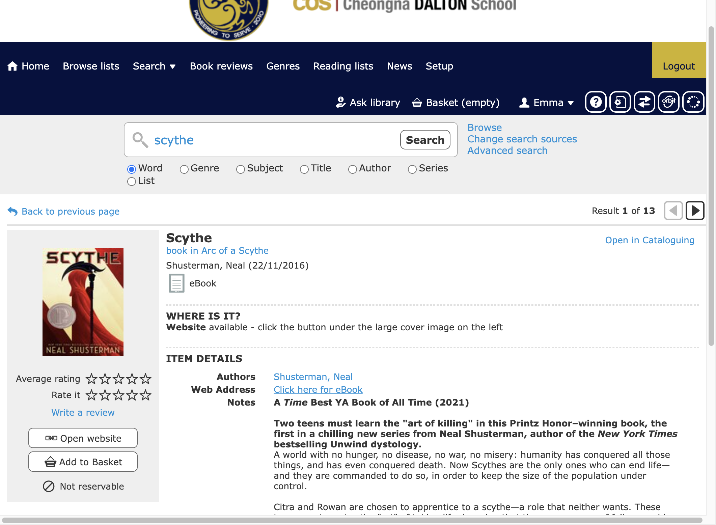Screen dimensions: 716x525
Task: Click the Search button
Action: tap(425, 140)
